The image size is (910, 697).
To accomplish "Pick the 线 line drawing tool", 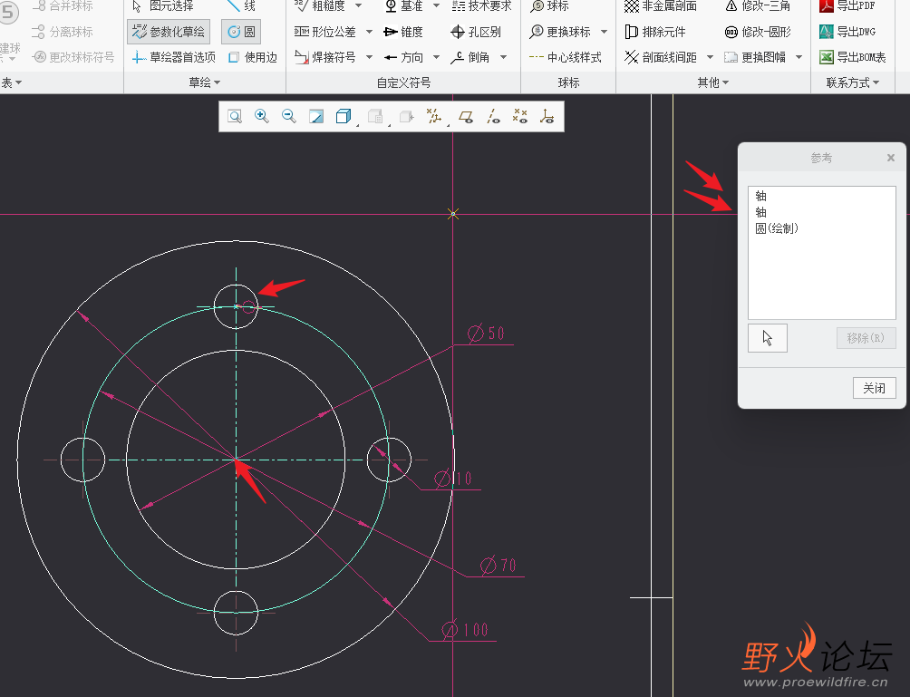I will [x=241, y=6].
